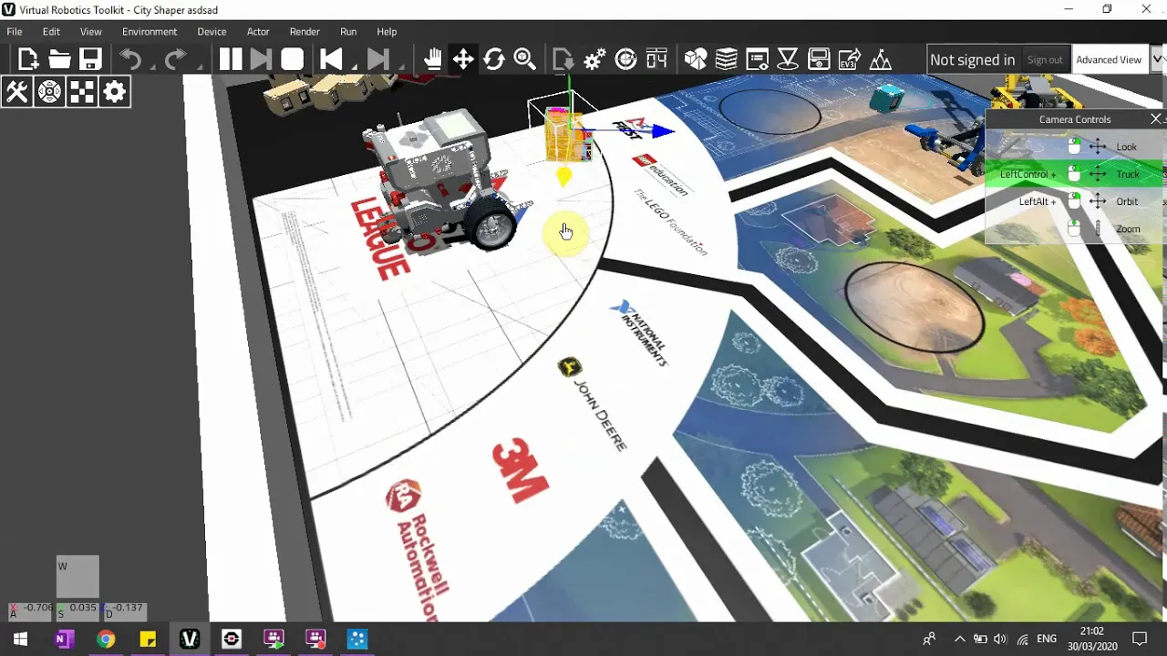Close the Camera Controls panel
This screenshot has height=656, width=1167.
coord(1156,119)
